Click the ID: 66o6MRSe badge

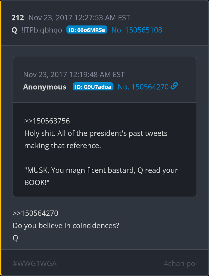click(87, 30)
